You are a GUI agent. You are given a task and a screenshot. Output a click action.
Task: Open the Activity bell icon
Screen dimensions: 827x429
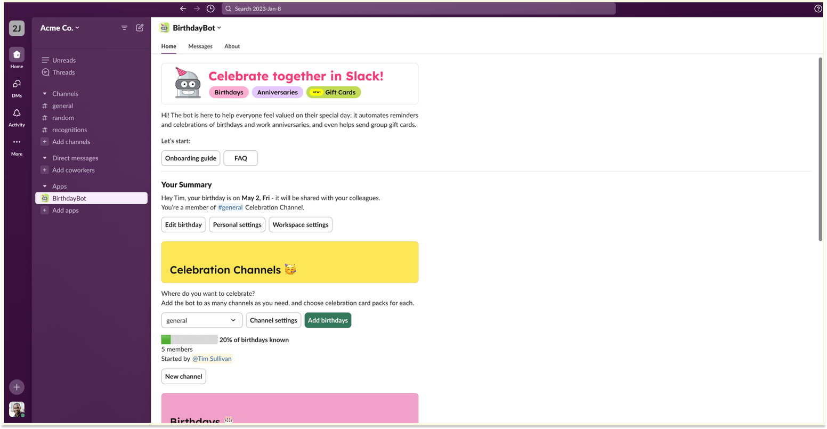click(x=17, y=113)
